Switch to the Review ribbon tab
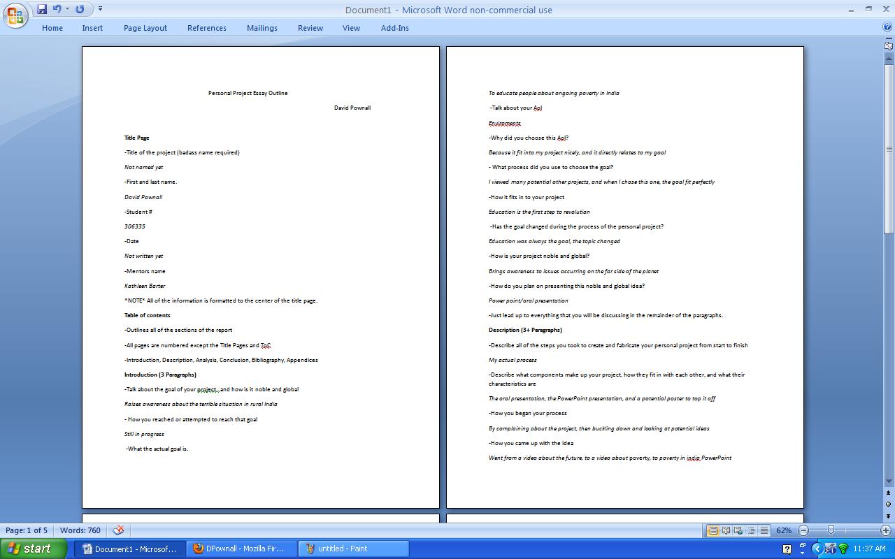895x559 pixels. [310, 28]
